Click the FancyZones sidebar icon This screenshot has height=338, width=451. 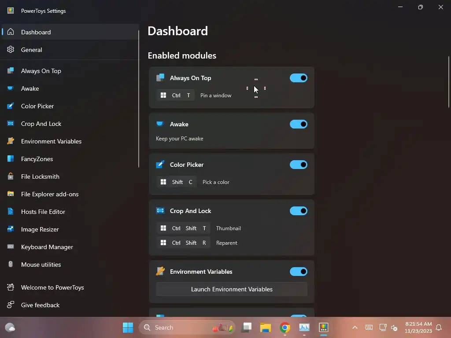click(x=11, y=158)
